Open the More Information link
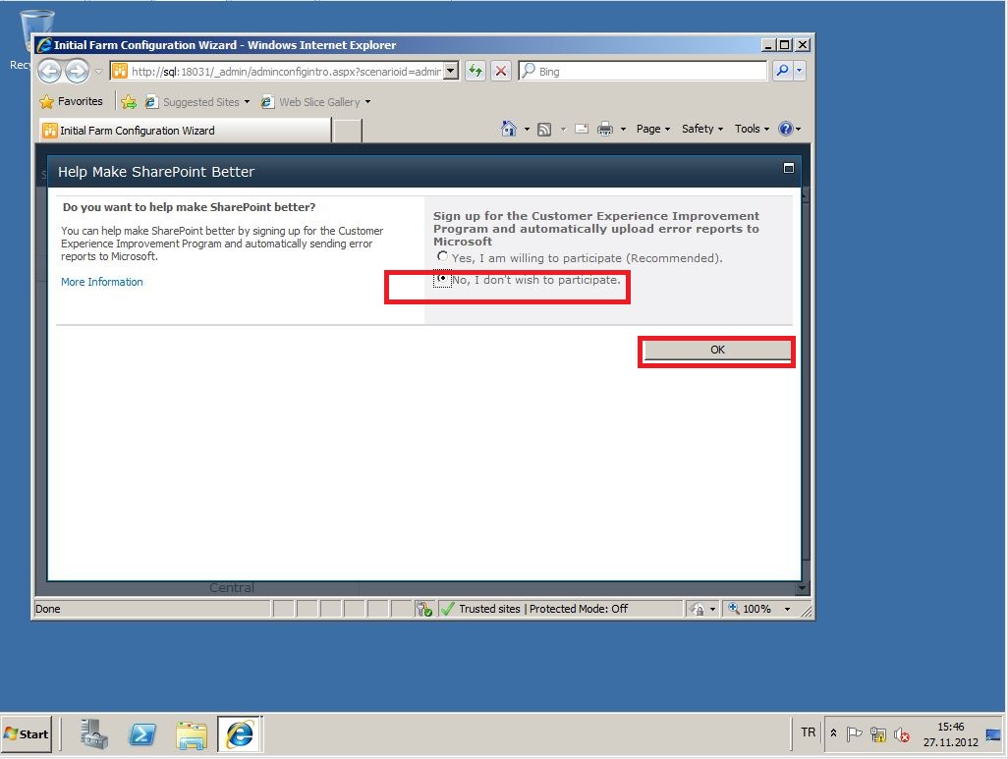 pos(101,282)
